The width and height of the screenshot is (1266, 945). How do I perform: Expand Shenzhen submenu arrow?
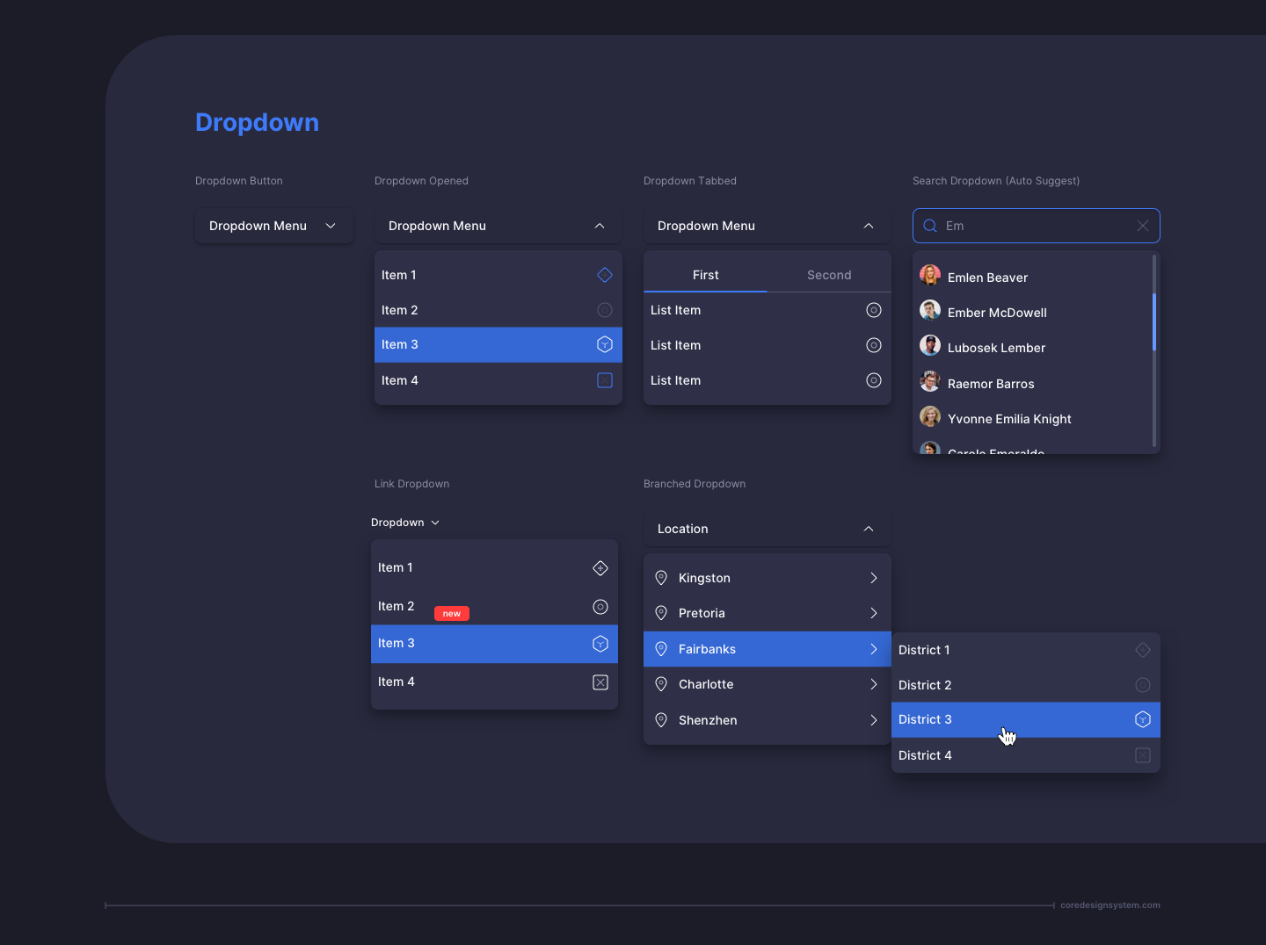(x=874, y=720)
